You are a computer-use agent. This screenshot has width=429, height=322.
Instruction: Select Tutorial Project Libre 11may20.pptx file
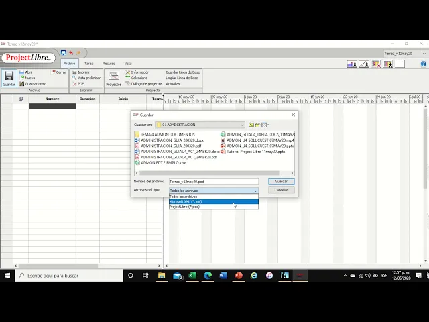[x=253, y=152]
